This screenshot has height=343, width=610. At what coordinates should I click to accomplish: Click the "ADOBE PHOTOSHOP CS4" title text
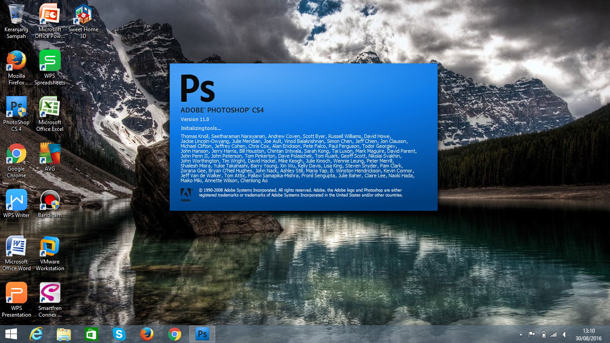pos(222,110)
